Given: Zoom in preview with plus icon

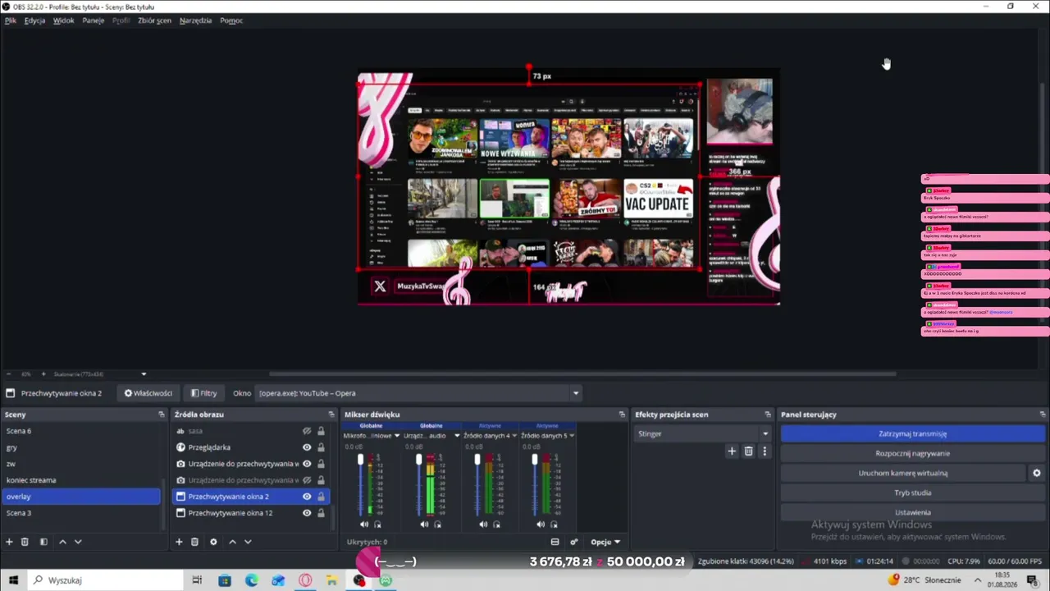Looking at the screenshot, I should (43, 374).
